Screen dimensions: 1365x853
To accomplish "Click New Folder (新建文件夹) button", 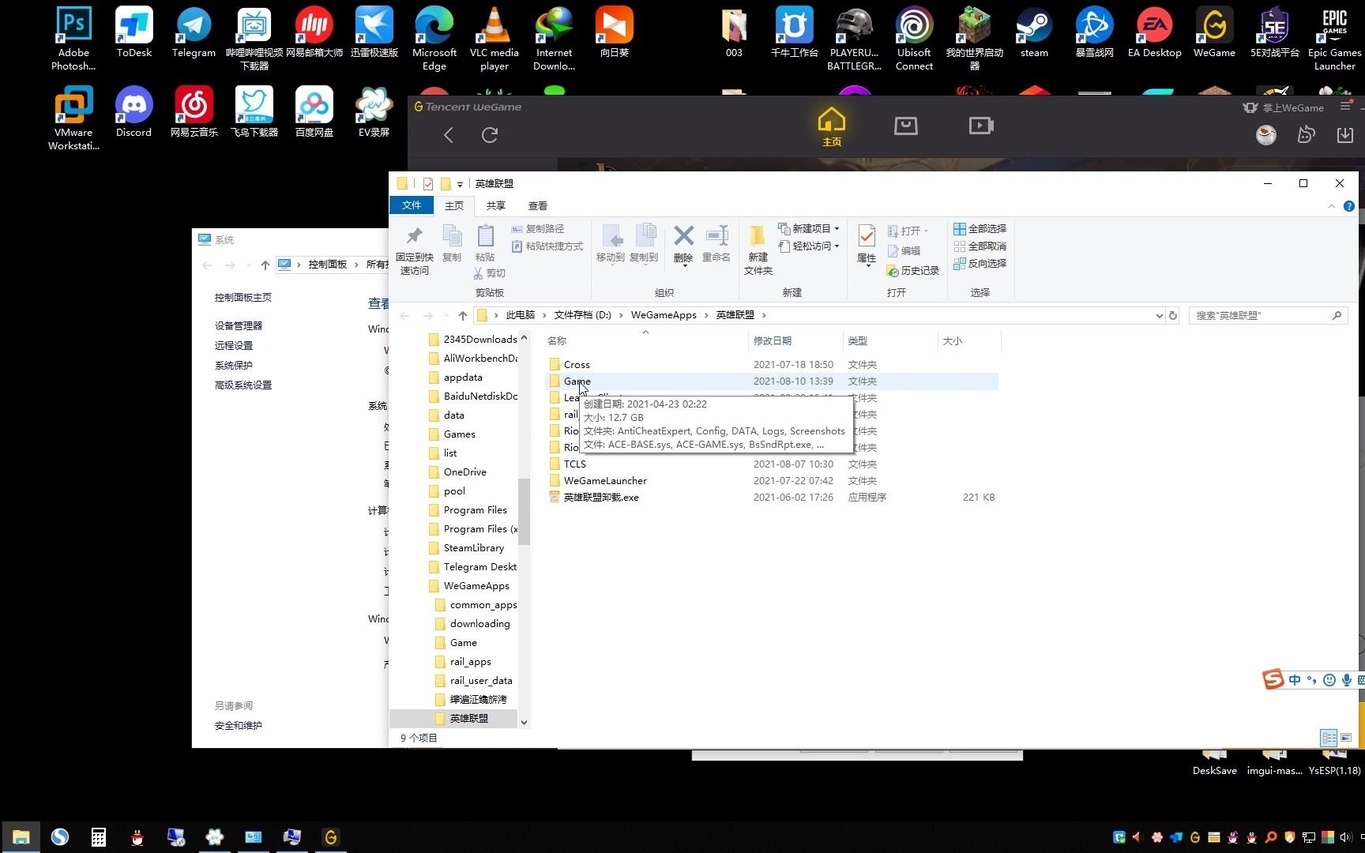I will (758, 250).
